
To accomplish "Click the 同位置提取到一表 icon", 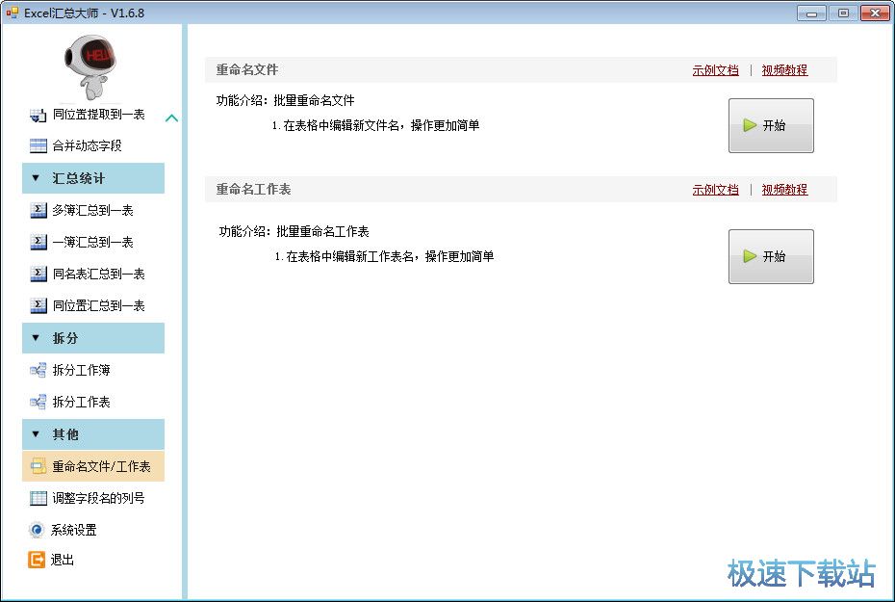I will click(38, 115).
